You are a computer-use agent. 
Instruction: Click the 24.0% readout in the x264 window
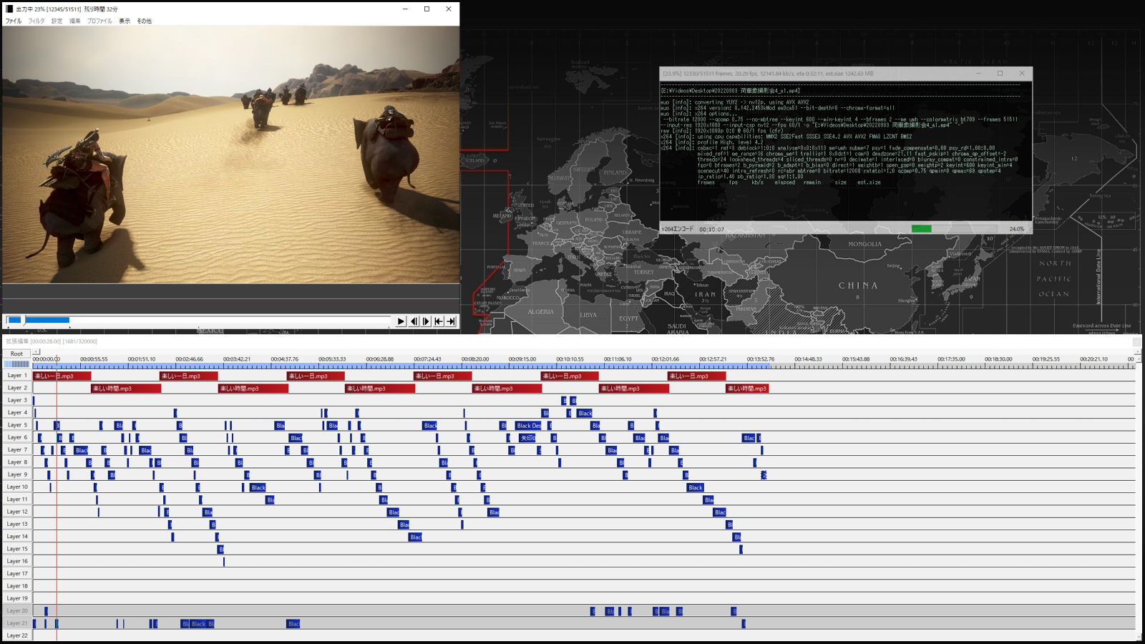pyautogui.click(x=1016, y=229)
